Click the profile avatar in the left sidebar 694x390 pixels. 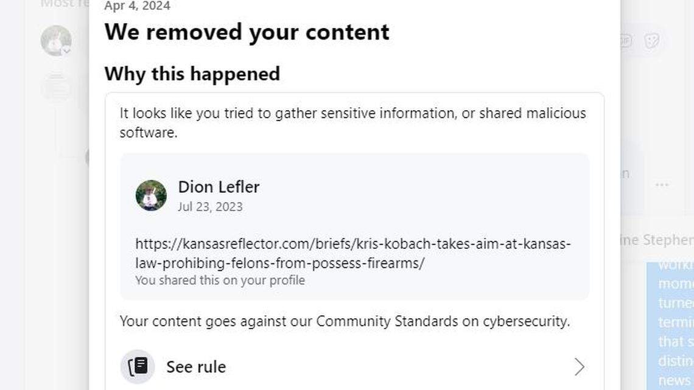tap(55, 40)
